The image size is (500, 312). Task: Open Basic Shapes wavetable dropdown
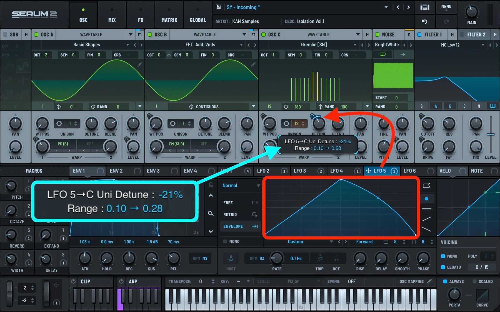(x=127, y=45)
